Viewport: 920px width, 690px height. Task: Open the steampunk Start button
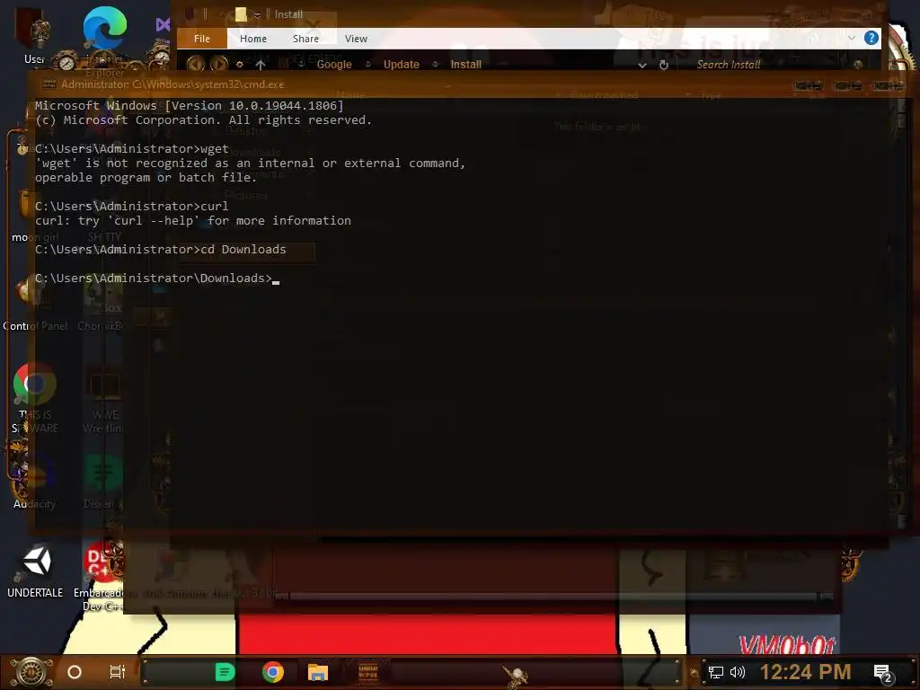[31, 672]
